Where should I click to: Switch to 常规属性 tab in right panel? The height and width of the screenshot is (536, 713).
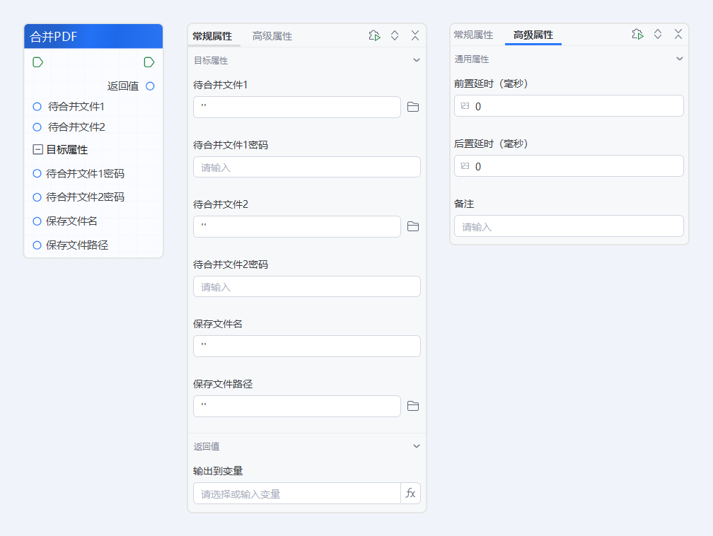[x=473, y=34]
